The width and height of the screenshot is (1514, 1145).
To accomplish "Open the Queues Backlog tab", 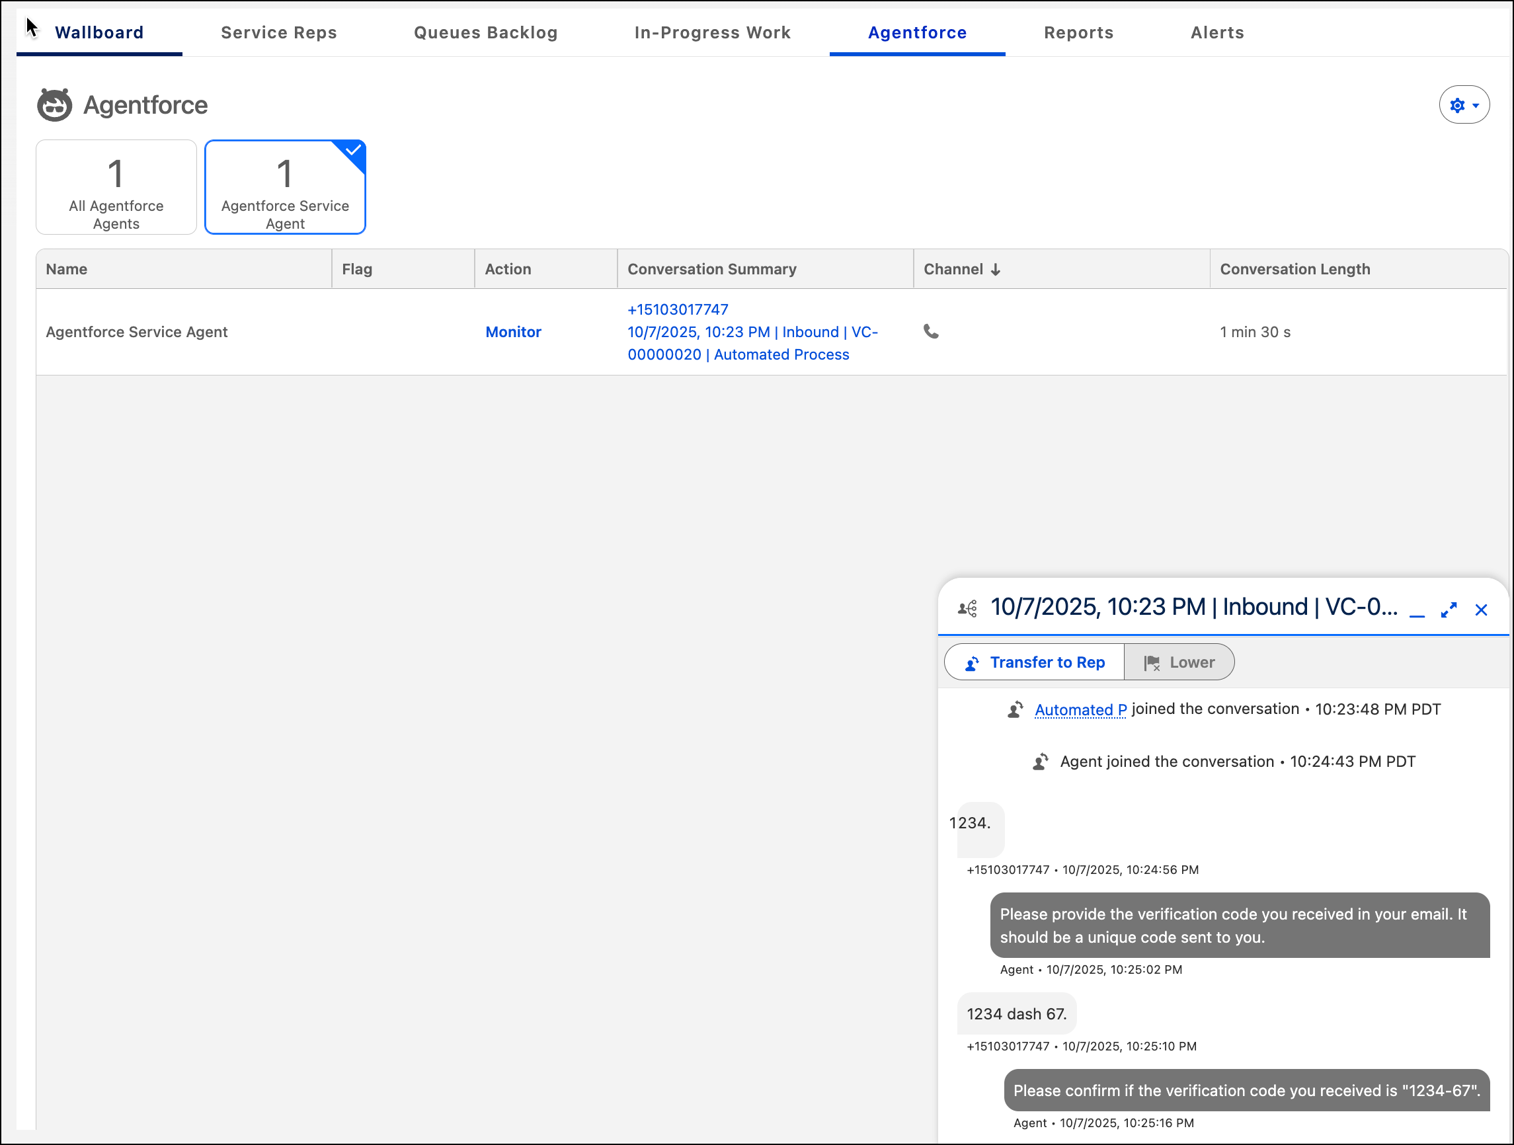I will 485,32.
